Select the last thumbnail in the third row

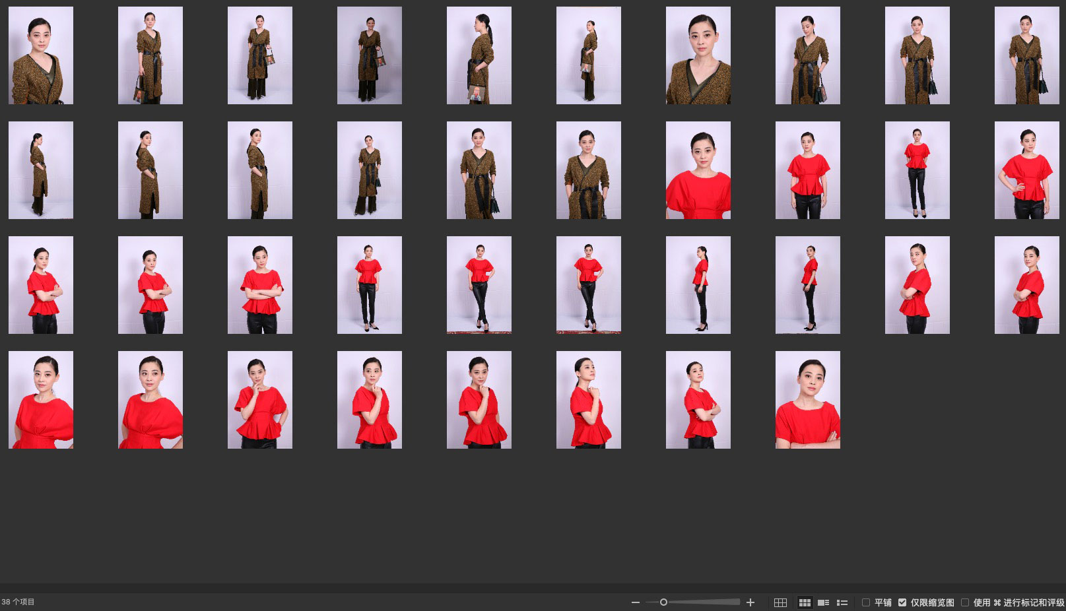click(x=1026, y=285)
